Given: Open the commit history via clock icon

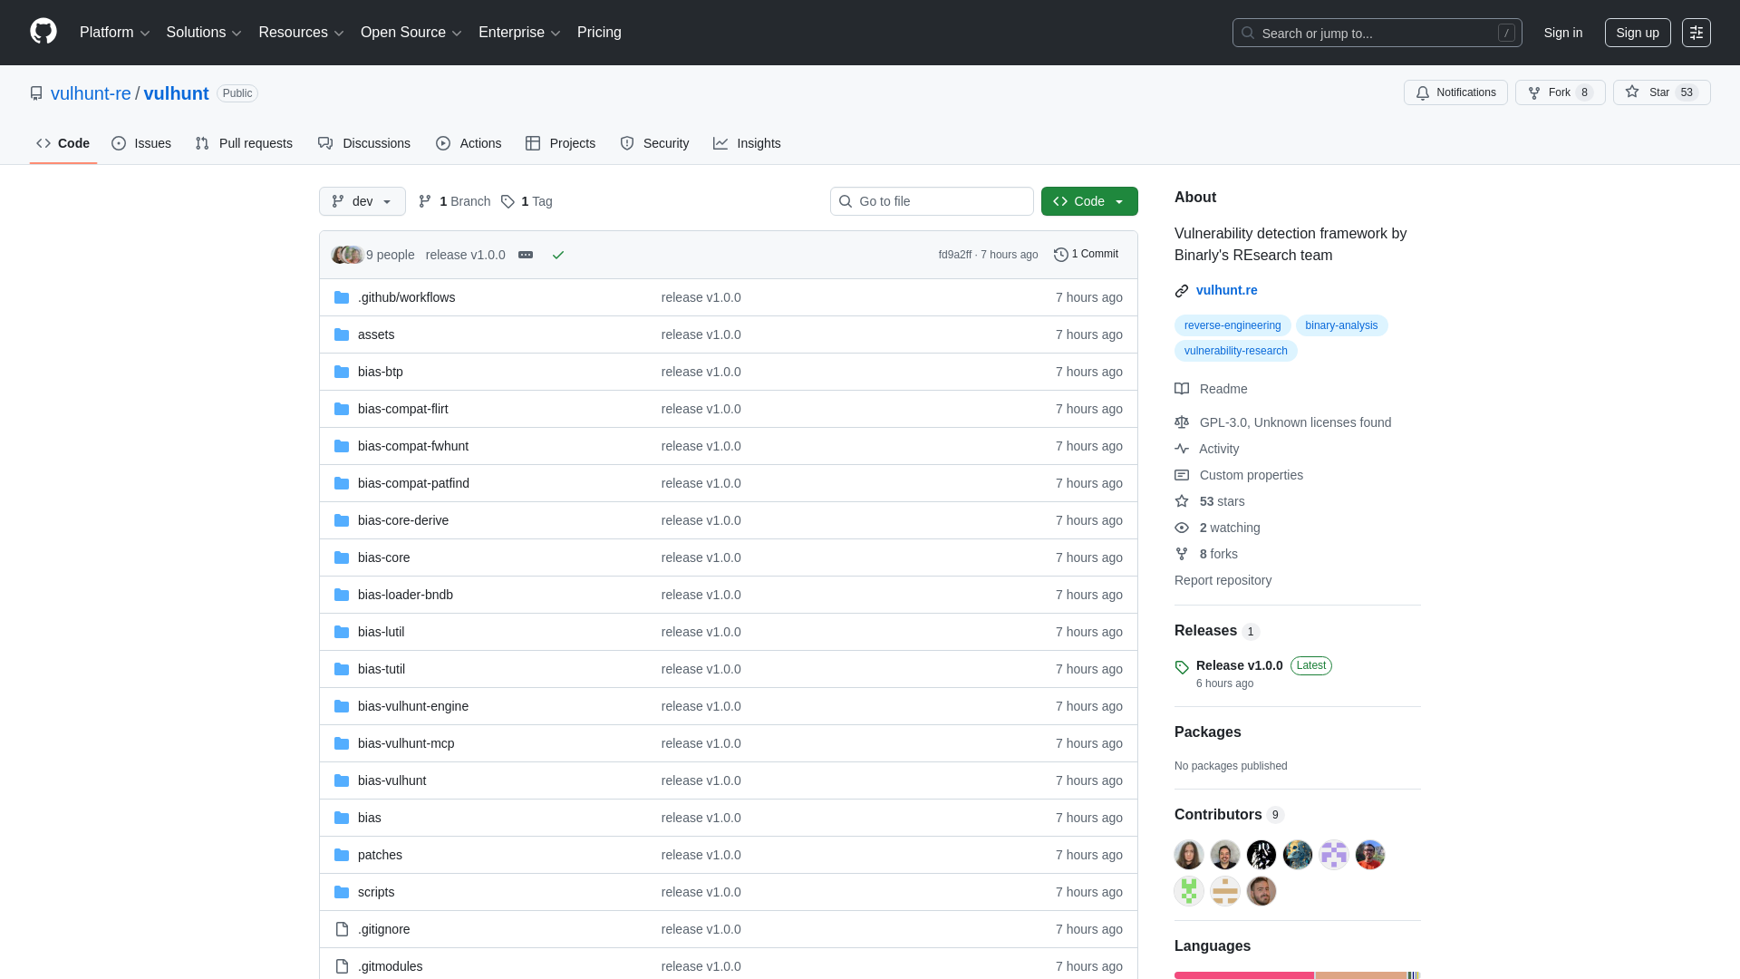Looking at the screenshot, I should coord(1061,255).
